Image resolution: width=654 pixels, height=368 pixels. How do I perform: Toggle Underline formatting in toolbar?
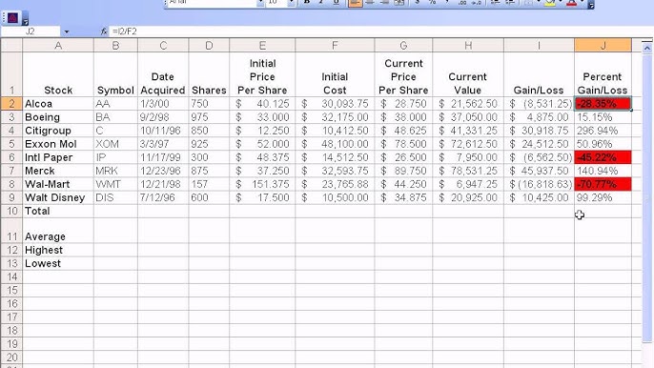tap(337, 3)
